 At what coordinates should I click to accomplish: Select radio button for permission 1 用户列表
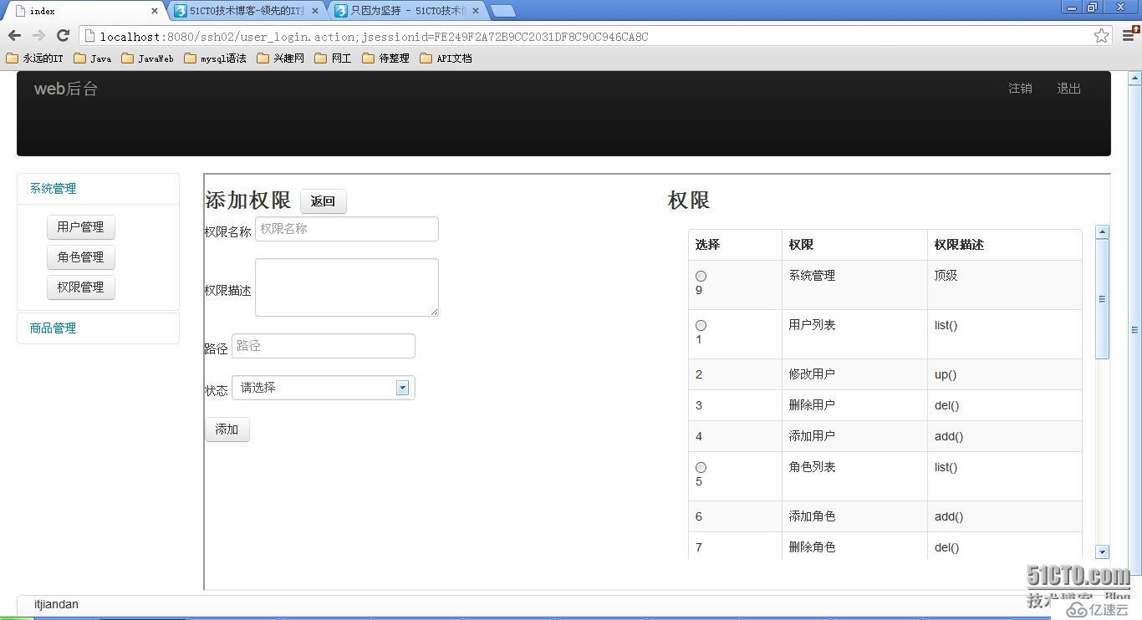[701, 325]
